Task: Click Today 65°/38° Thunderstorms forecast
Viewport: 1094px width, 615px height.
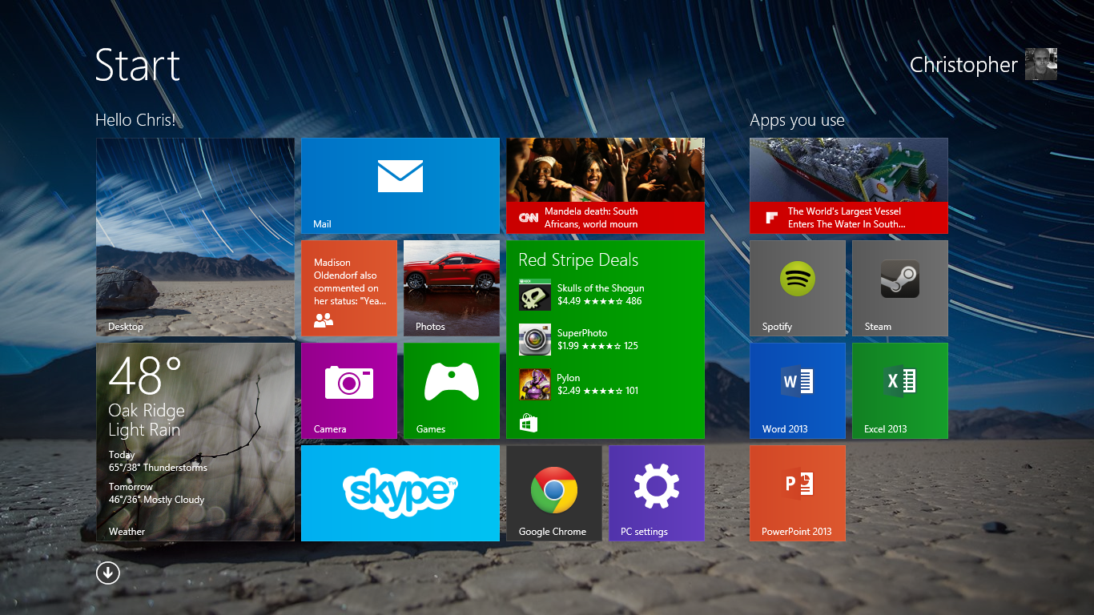Action: click(158, 461)
